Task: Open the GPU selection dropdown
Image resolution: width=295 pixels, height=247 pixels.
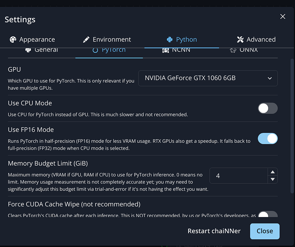Action: click(208, 78)
